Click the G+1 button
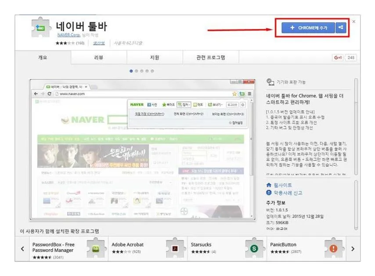375x276 pixels. pos(338,57)
